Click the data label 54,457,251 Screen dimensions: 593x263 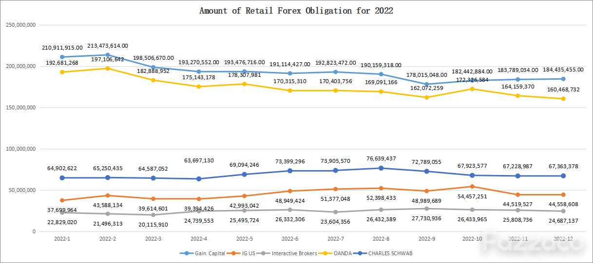point(472,196)
